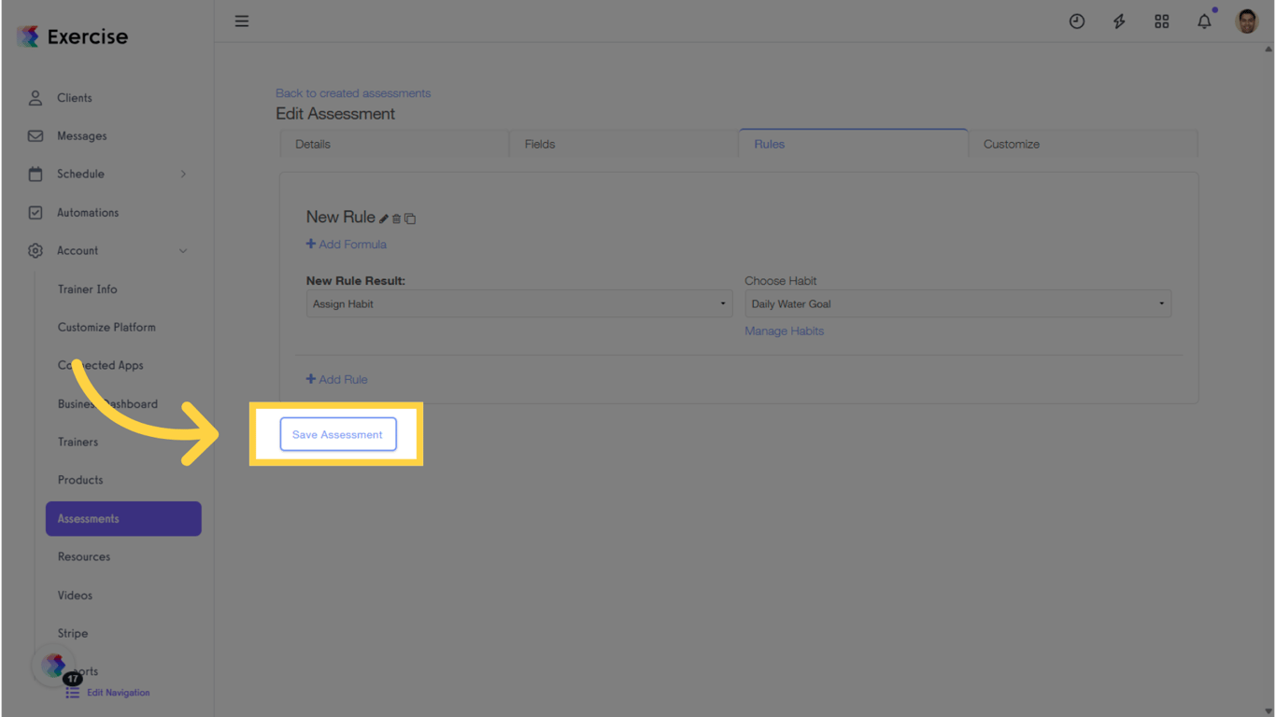Open the Assign Habit result dropdown
This screenshot has height=717, width=1276.
519,303
